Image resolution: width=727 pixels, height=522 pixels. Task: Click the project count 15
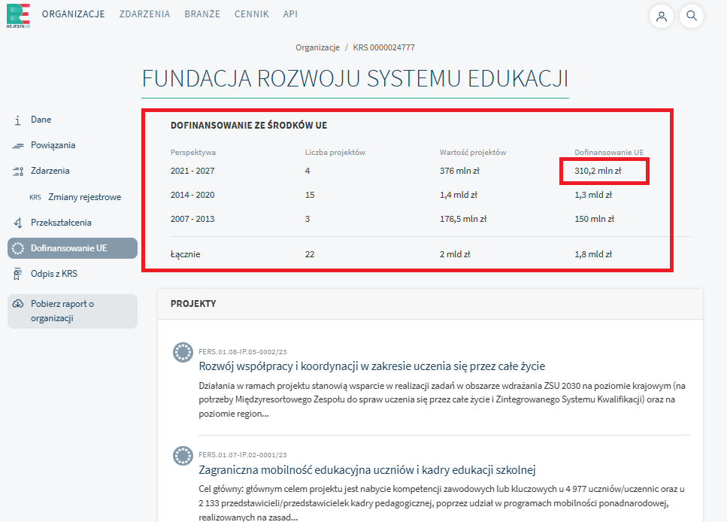coord(310,195)
